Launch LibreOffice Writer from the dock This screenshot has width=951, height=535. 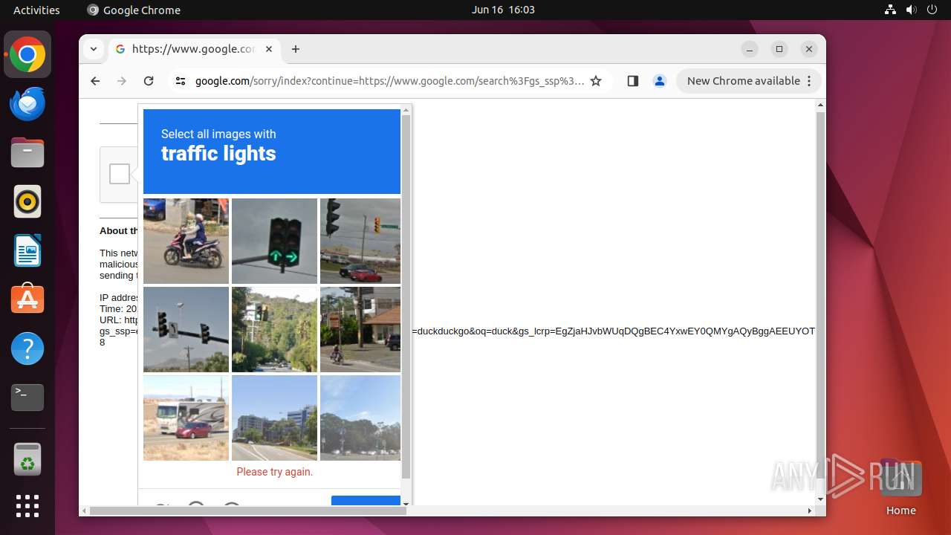pyautogui.click(x=27, y=250)
